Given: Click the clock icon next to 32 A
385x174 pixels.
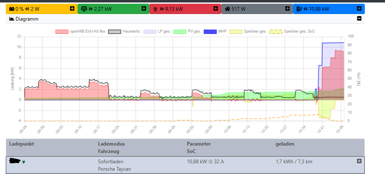Looking at the screenshot, I should (x=210, y=162).
